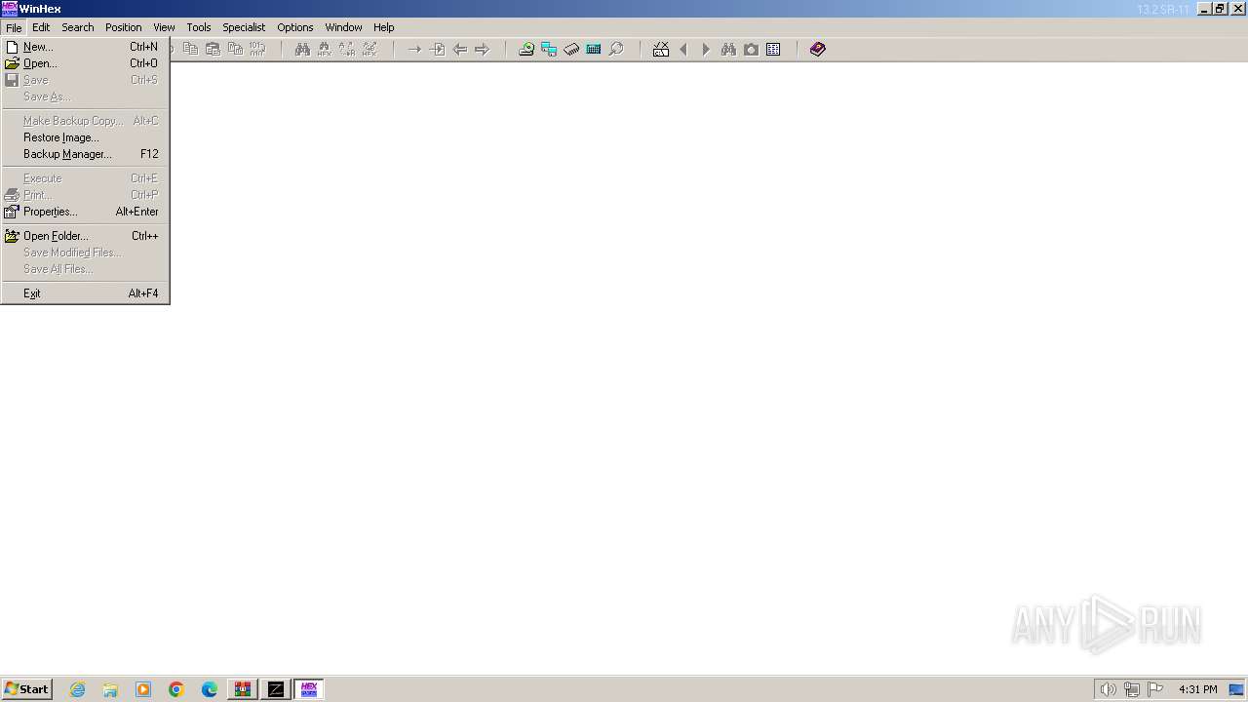Click the Find text binoculars icon

(302, 49)
